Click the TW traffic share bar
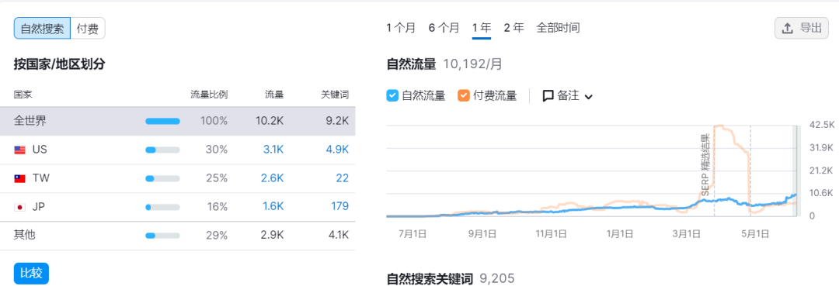The width and height of the screenshot is (839, 293). pyautogui.click(x=162, y=178)
